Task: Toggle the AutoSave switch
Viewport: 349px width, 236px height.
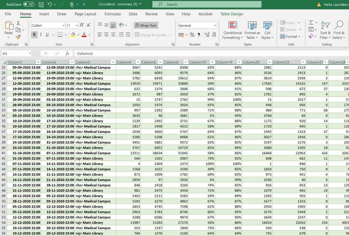Action: [x=28, y=4]
